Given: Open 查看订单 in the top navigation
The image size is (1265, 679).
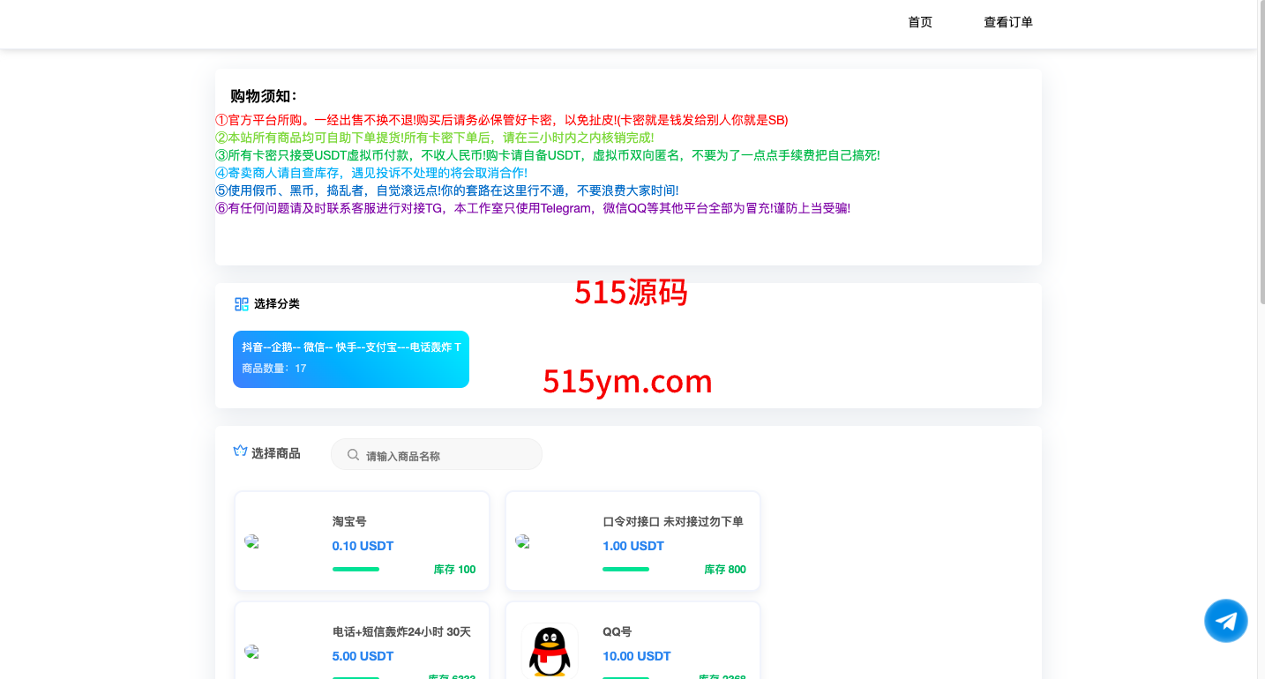Looking at the screenshot, I should point(1008,23).
